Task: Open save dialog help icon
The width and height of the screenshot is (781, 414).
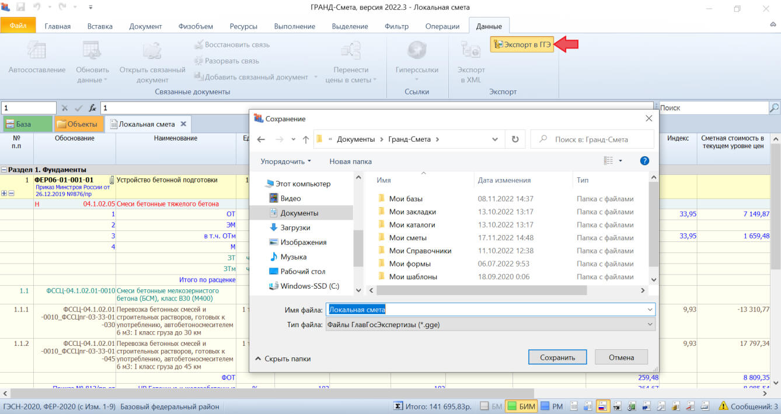Action: 644,161
